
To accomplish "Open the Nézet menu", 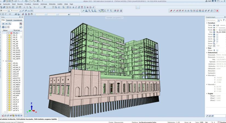I will pos(14,4).
